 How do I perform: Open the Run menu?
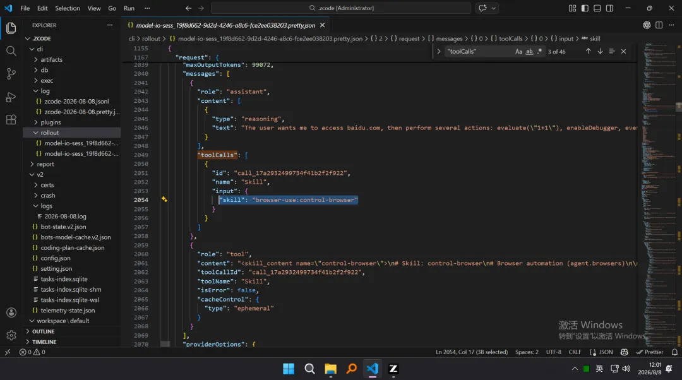(x=129, y=8)
